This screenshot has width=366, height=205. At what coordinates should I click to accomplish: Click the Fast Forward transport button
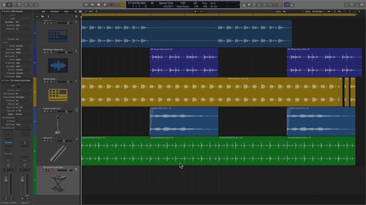[x=93, y=5]
